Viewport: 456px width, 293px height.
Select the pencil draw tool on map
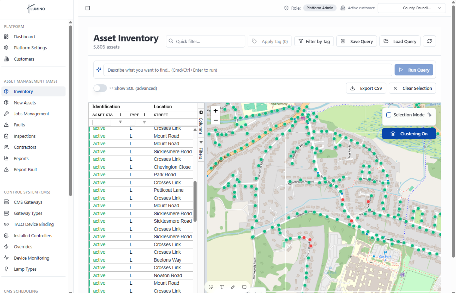(x=233, y=287)
